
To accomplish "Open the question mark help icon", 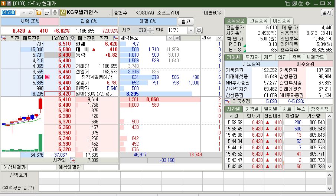I will [9, 3].
